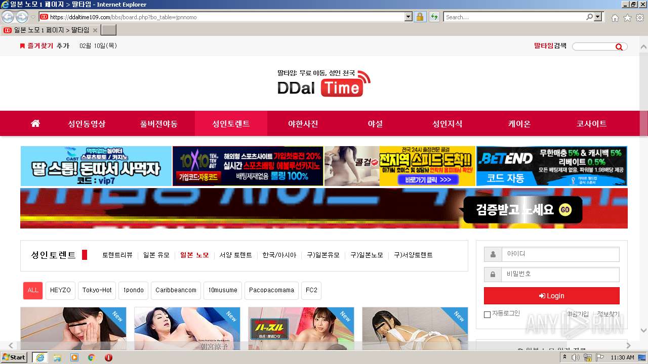
Task: Click the browser address URL field
Action: tap(225, 17)
